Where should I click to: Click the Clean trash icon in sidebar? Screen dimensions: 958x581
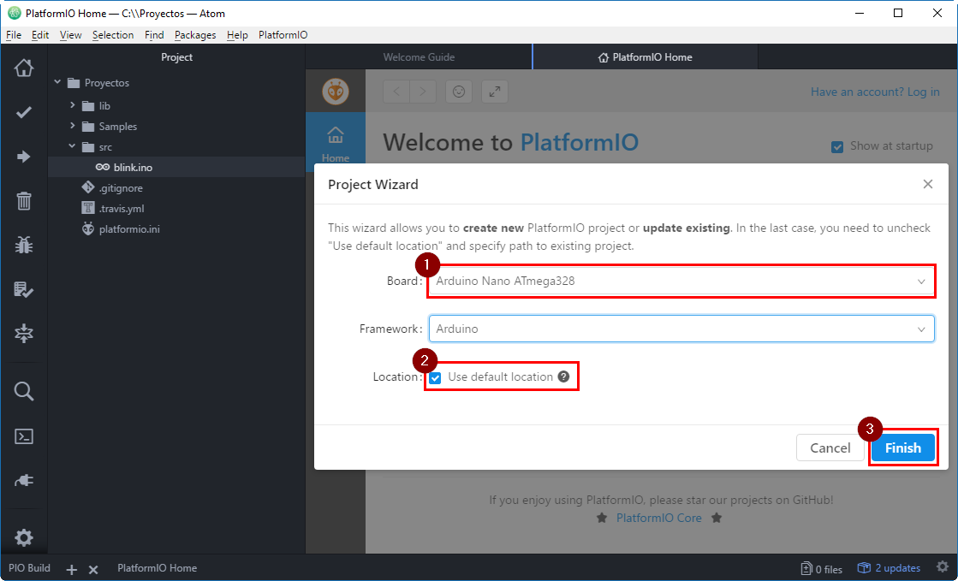(x=24, y=201)
